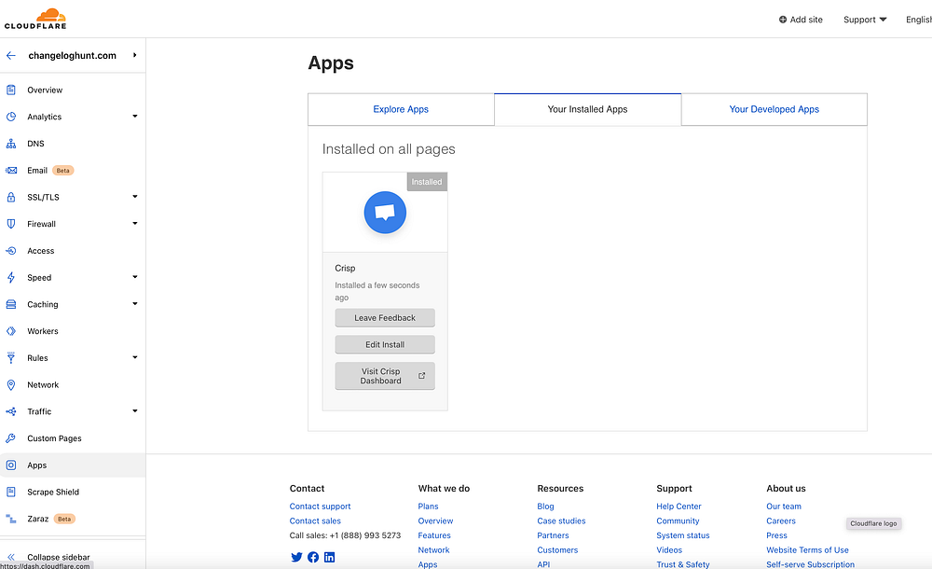Image resolution: width=932 pixels, height=569 pixels.
Task: Open the changeloghunt.com site switcher arrow
Action: click(135, 55)
